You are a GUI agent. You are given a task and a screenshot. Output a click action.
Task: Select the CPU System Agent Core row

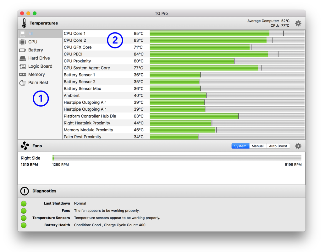point(184,68)
